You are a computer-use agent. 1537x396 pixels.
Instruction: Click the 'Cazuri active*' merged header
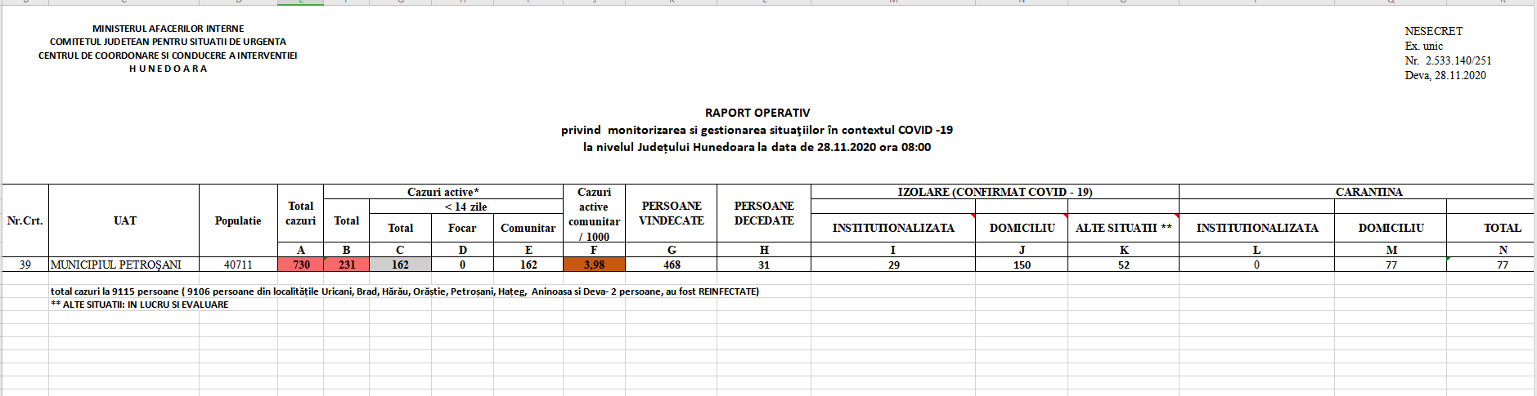[443, 192]
